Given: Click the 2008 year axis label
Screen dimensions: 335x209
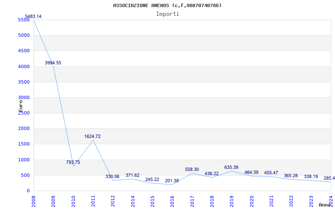Looking at the screenshot, I should coord(33,201).
